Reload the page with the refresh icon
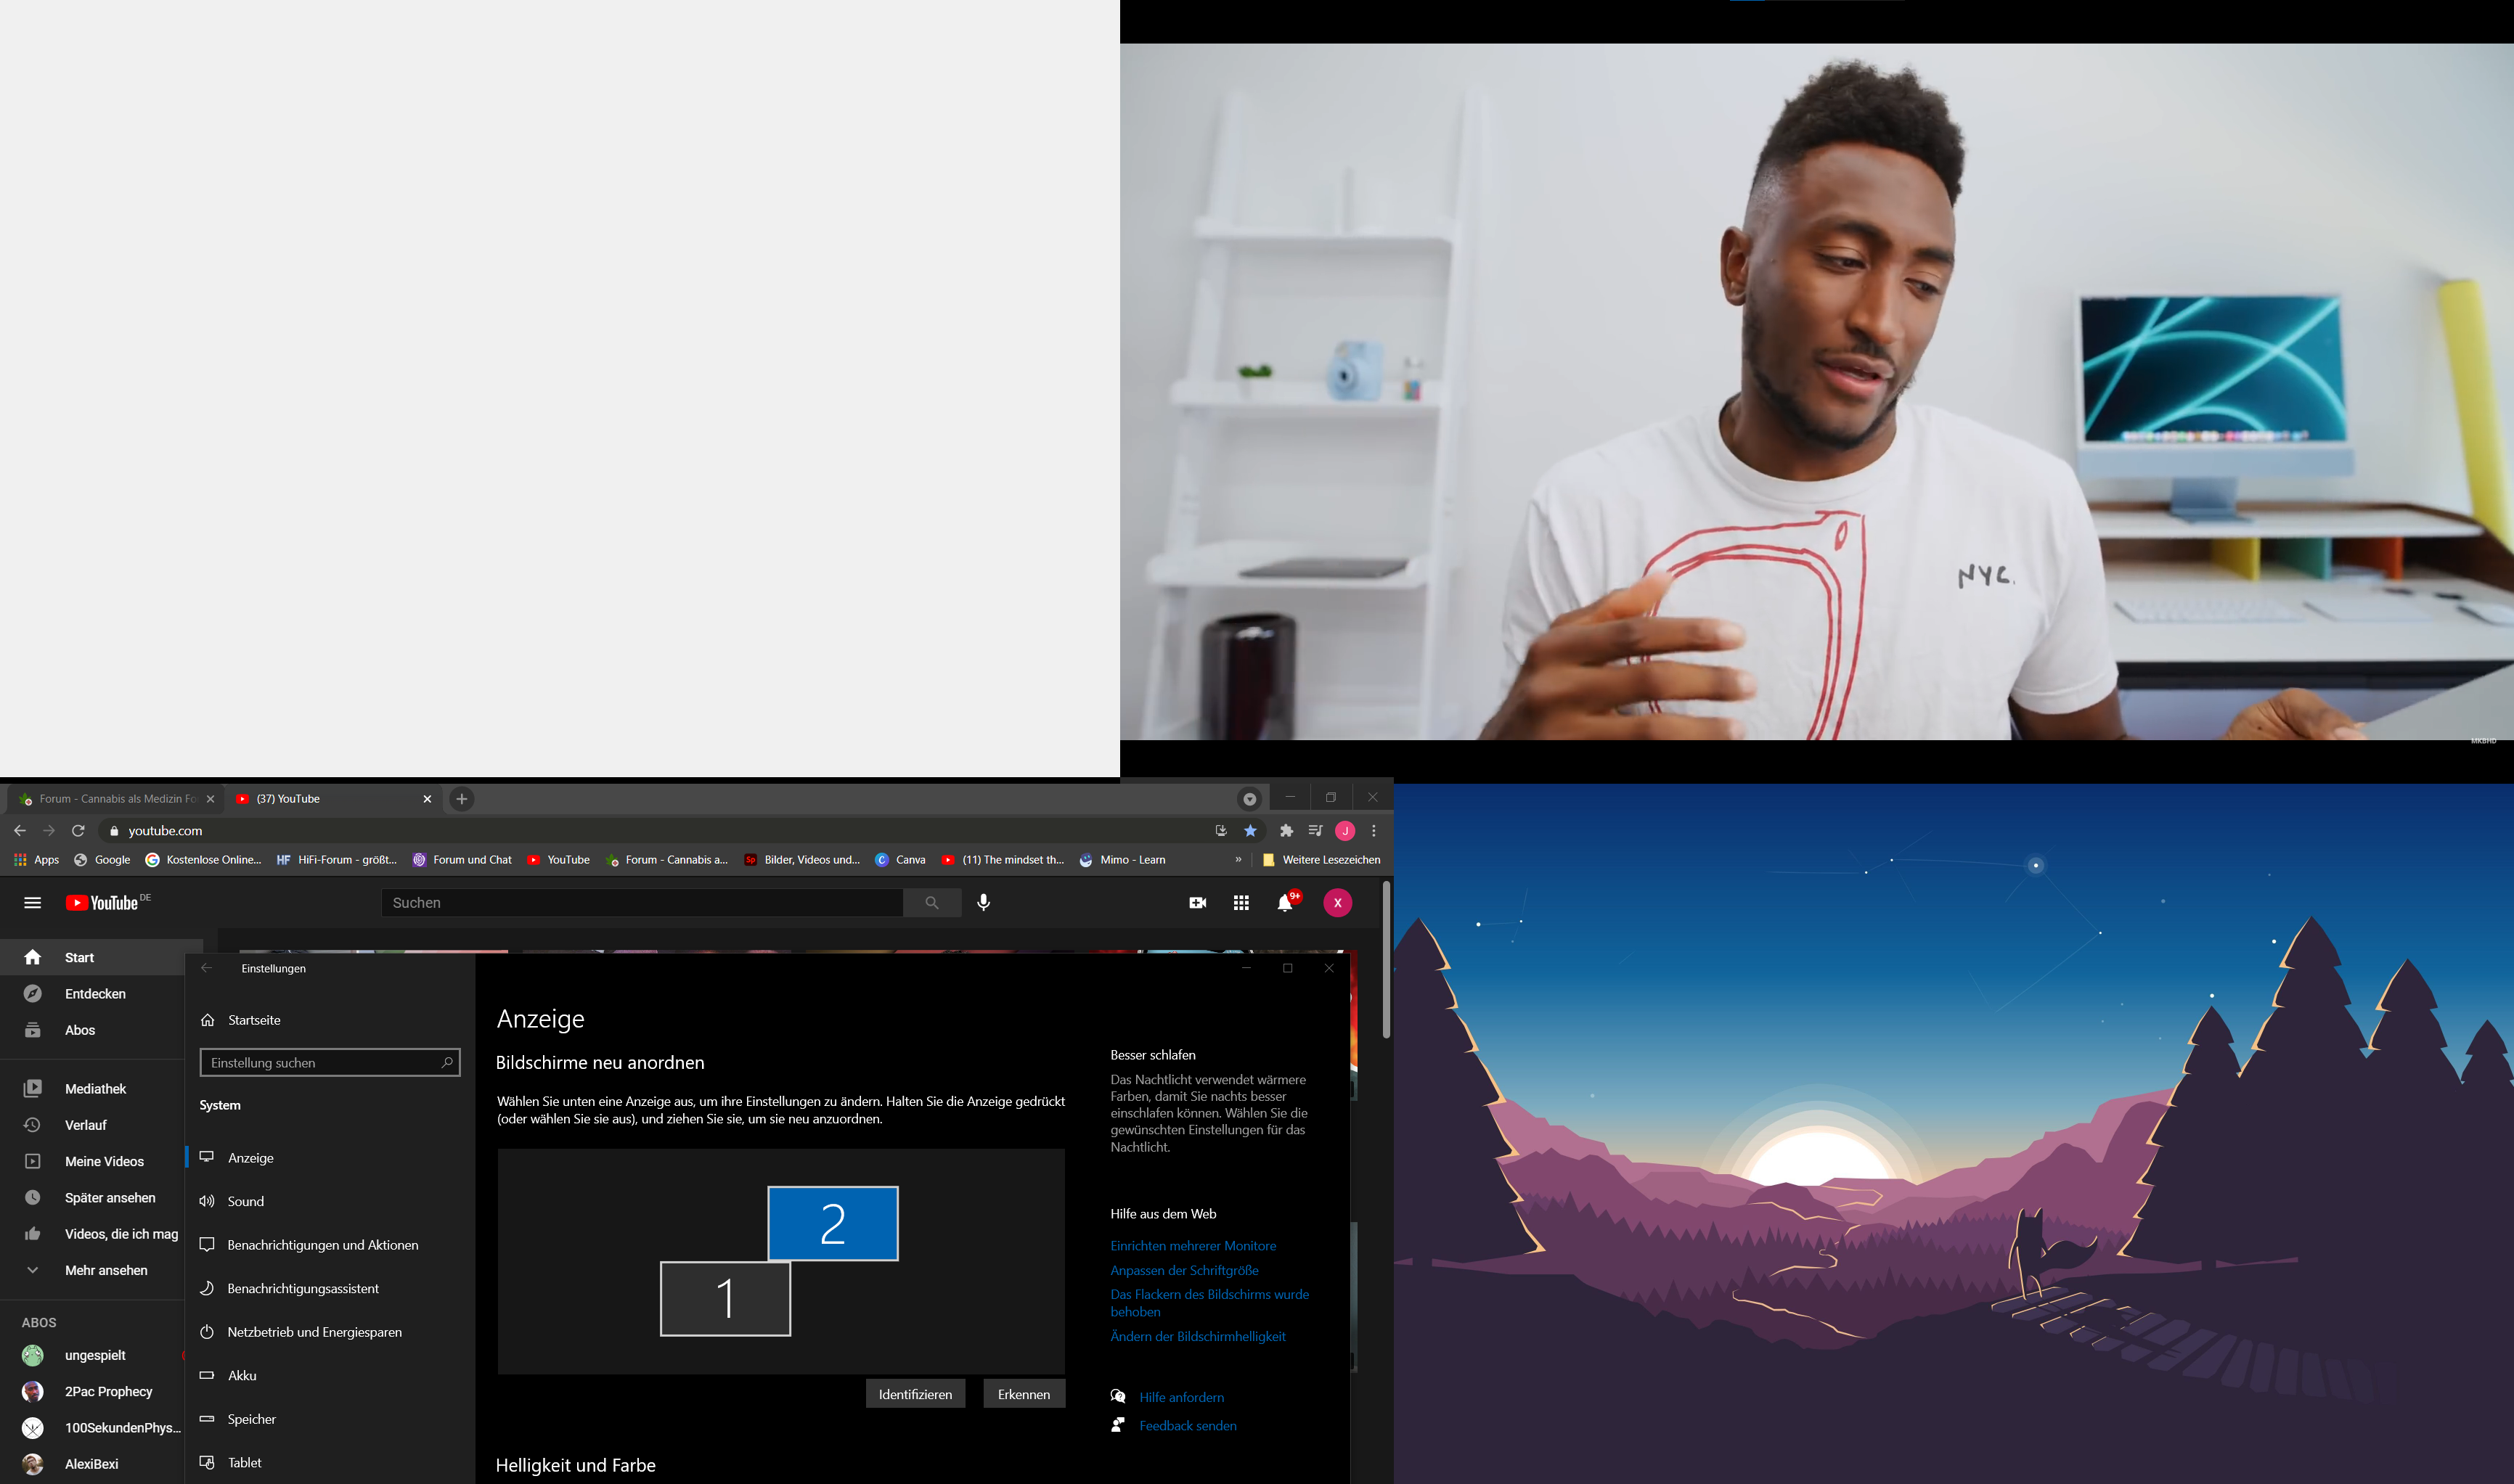The image size is (2514, 1484). tap(78, 831)
